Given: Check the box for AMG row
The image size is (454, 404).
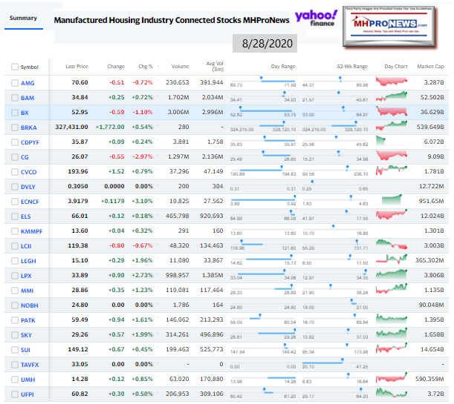Looking at the screenshot, I should coord(15,83).
